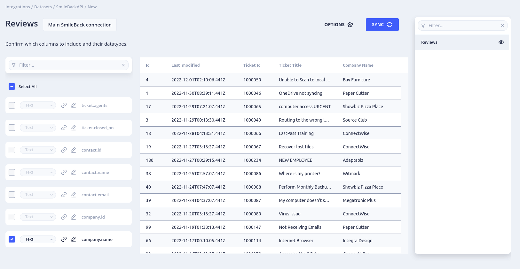The width and height of the screenshot is (520, 269).
Task: Click the edit pencil icon for company.name
Action: point(74,239)
